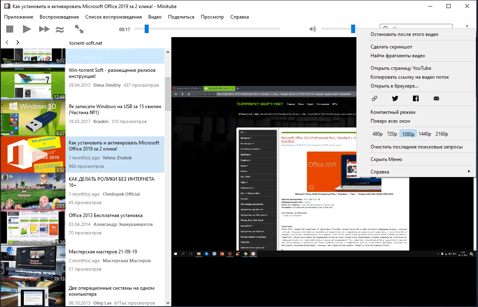
Task: Go forward with the right chevron
Action: coord(18,43)
